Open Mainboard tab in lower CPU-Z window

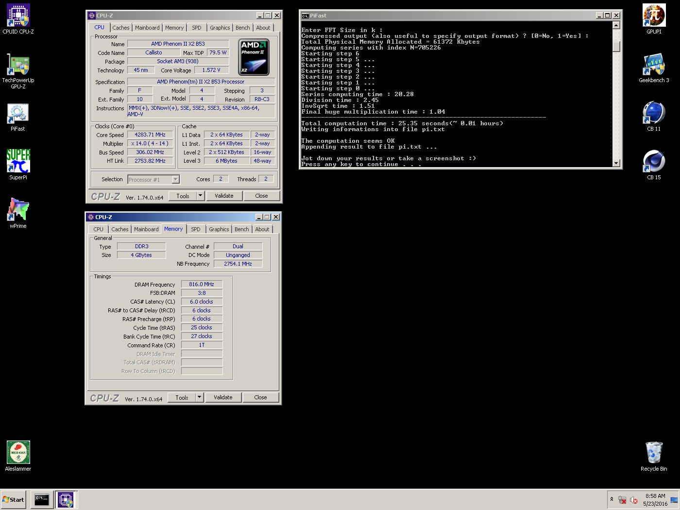pyautogui.click(x=146, y=229)
